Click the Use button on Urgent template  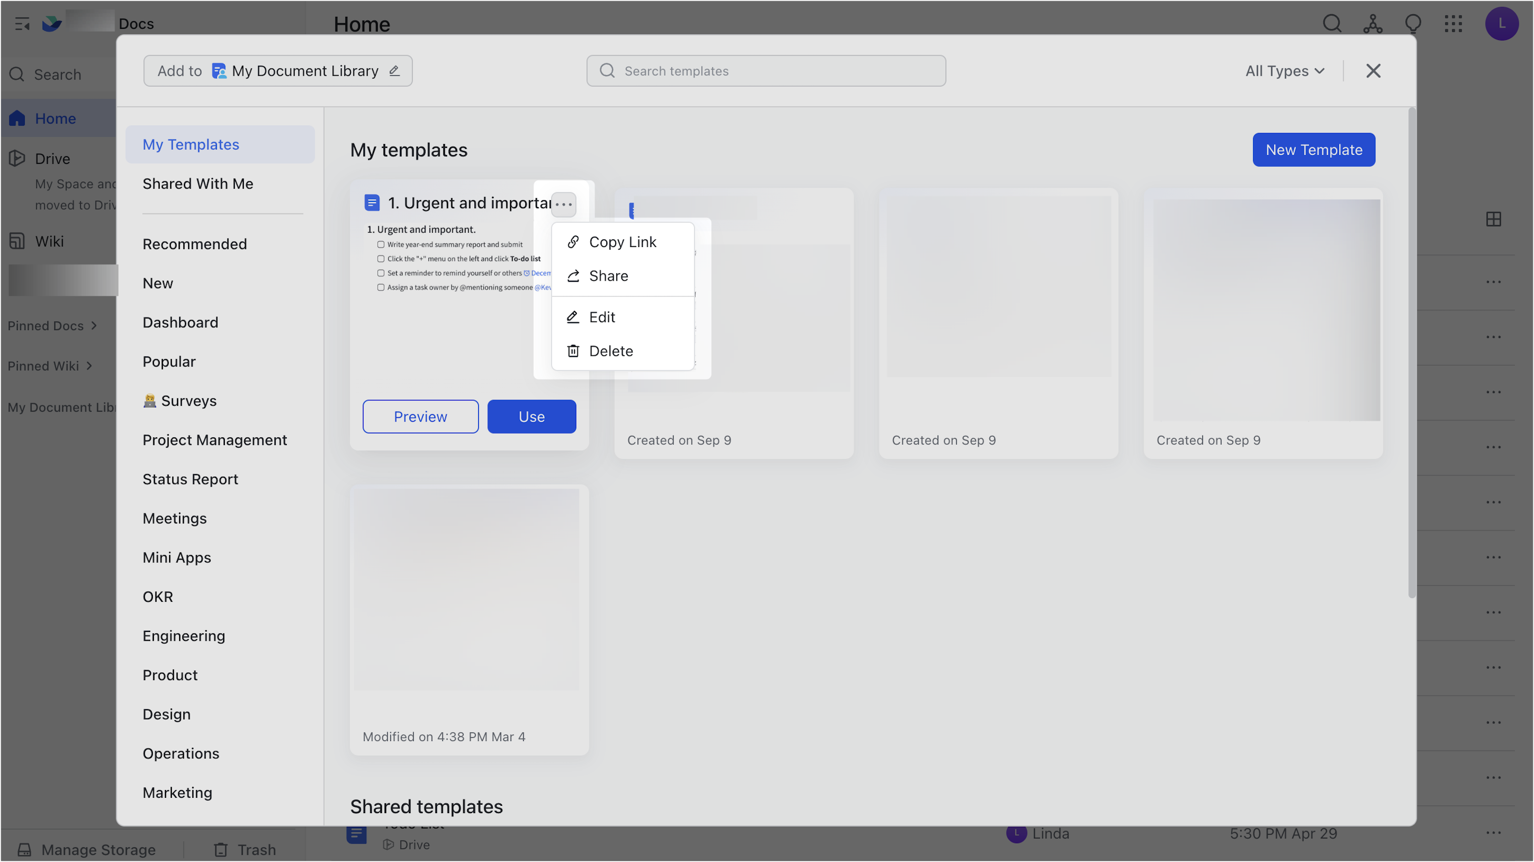531,416
